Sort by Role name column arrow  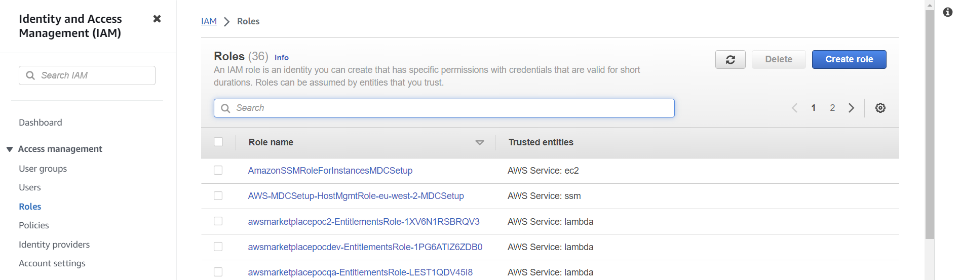click(x=479, y=143)
